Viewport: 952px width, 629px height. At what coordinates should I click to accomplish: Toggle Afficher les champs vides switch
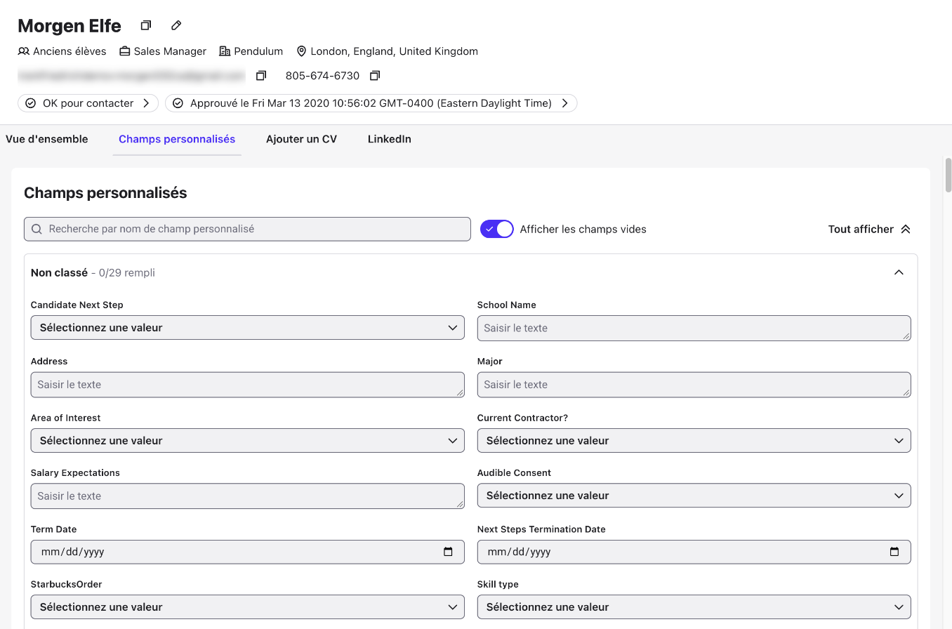coord(497,229)
